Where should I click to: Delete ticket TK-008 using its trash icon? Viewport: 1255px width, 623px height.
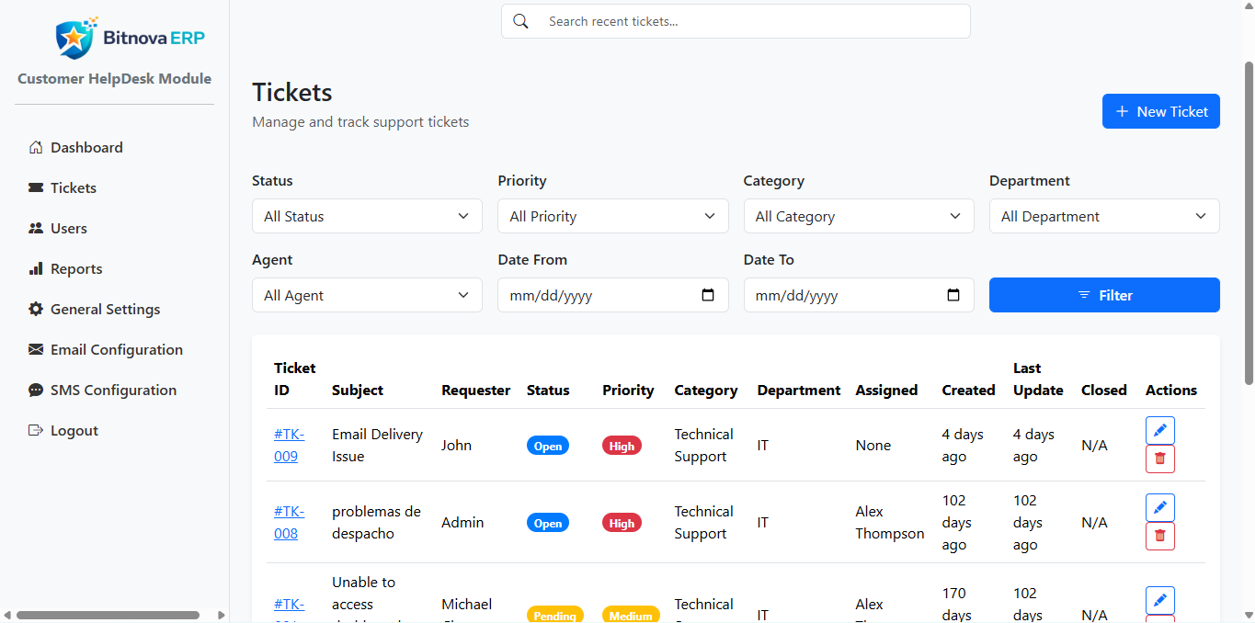pos(1159,536)
